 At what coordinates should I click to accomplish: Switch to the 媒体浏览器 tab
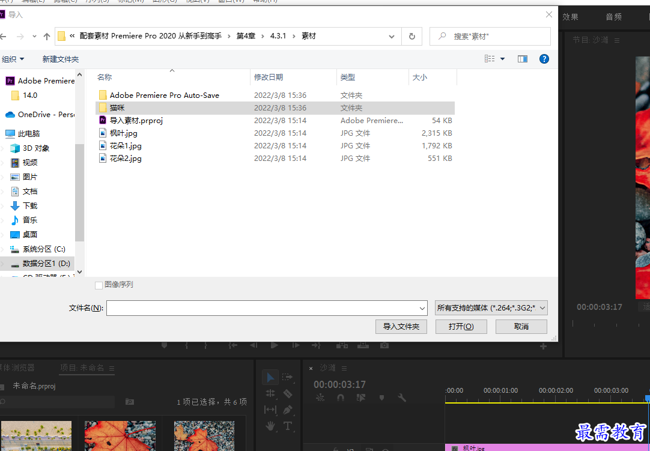(x=17, y=368)
